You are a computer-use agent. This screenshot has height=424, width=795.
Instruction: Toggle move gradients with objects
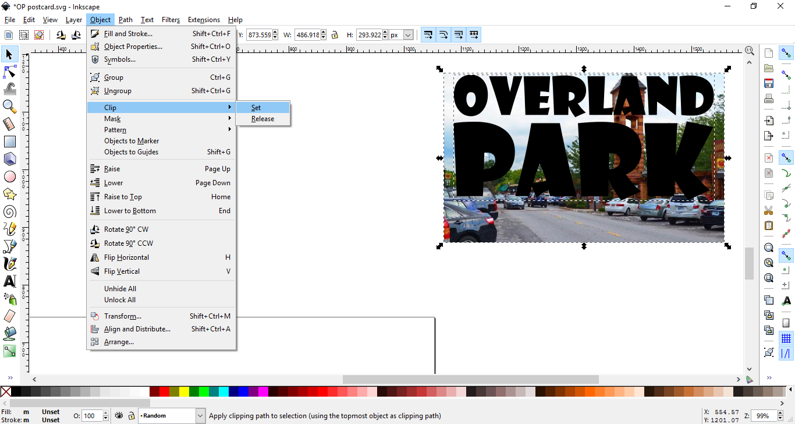(459, 35)
